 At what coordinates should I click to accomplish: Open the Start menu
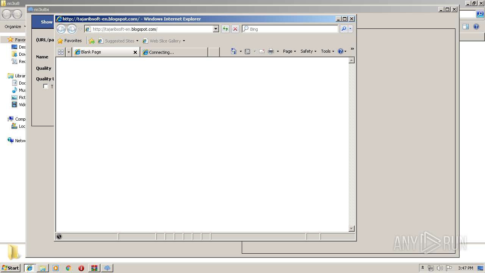coord(11,268)
